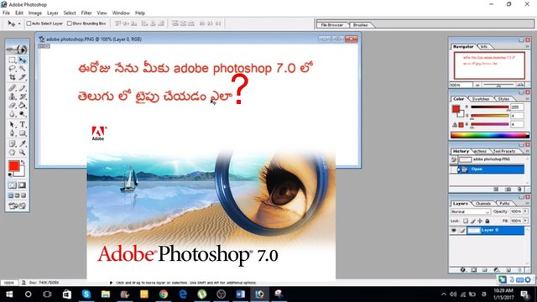Click the Navigator preview thumbnail
Screen dimensions: 537x302
click(489, 65)
